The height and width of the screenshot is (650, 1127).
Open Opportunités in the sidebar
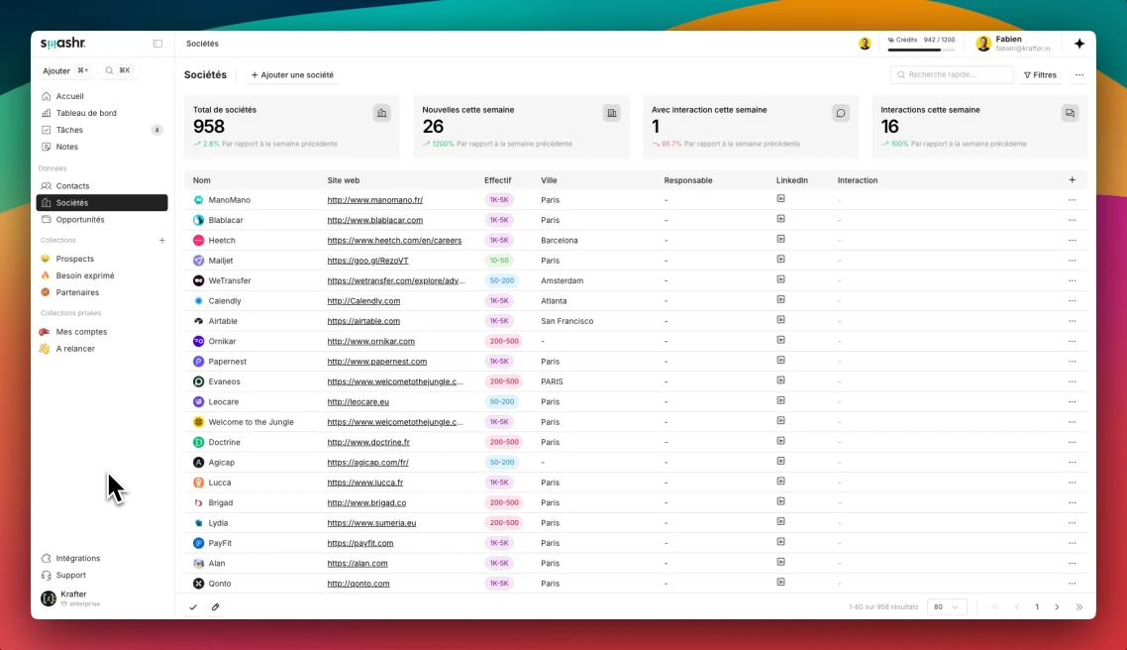pyautogui.click(x=79, y=220)
